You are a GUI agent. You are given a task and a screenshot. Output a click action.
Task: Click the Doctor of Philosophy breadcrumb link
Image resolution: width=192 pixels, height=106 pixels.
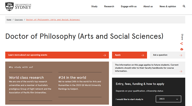pyautogui.click(x=53, y=20)
